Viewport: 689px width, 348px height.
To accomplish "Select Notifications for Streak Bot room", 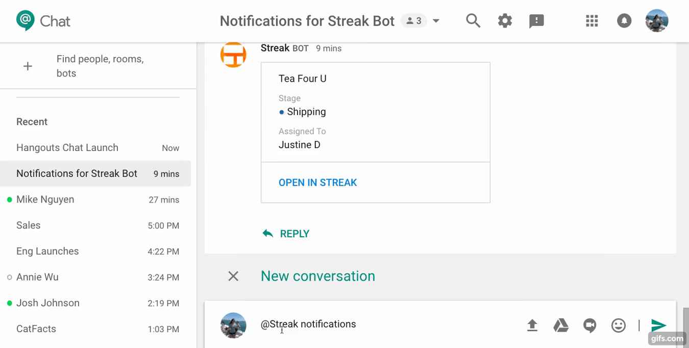I will [95, 173].
